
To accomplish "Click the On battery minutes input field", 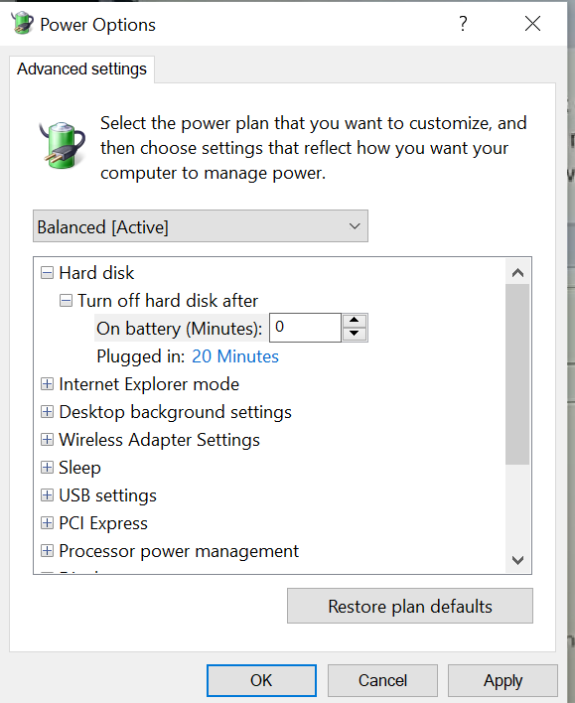I will click(305, 328).
